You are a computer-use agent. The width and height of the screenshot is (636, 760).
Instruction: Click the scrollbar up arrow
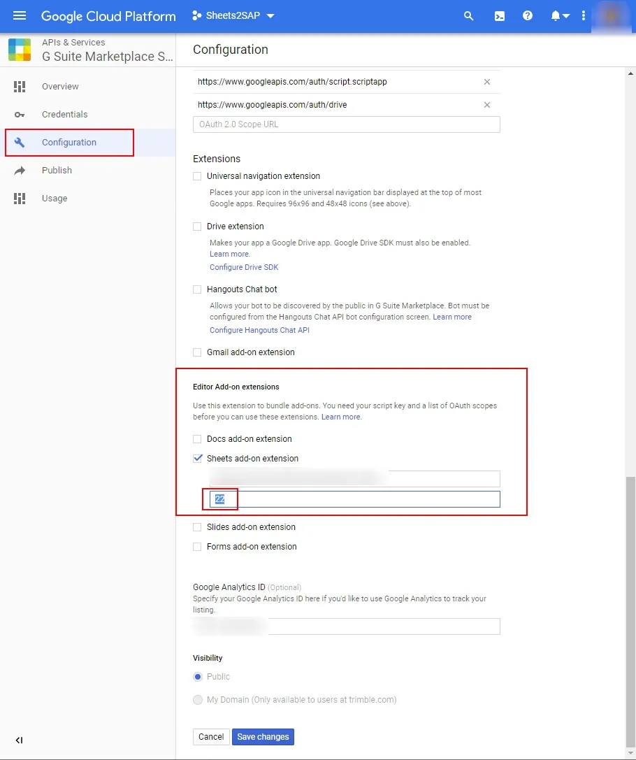(630, 73)
